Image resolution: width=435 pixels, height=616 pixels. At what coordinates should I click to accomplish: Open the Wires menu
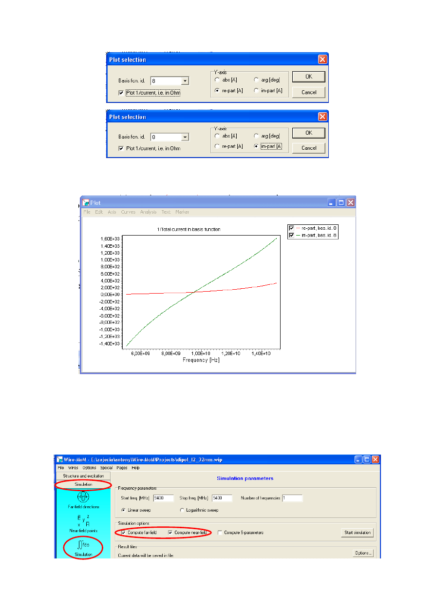73,468
